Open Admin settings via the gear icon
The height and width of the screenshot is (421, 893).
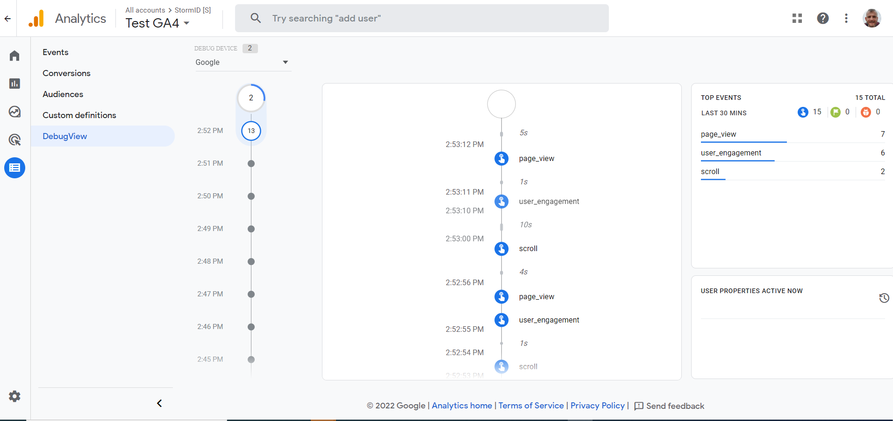pos(14,396)
